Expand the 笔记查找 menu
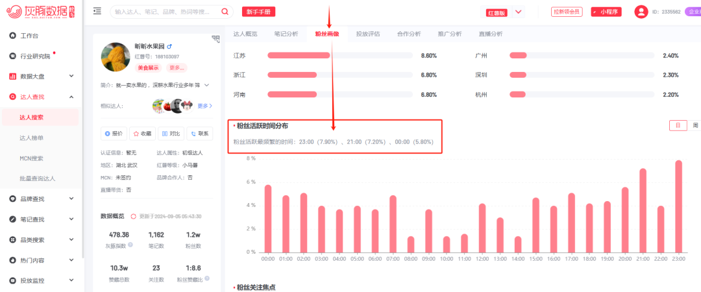This screenshot has height=292, width=701. pyautogui.click(x=71, y=219)
